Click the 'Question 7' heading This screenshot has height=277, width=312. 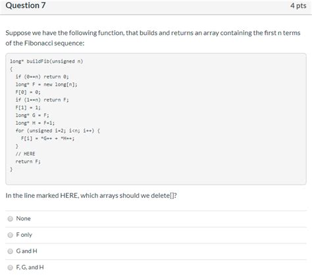(x=26, y=5)
